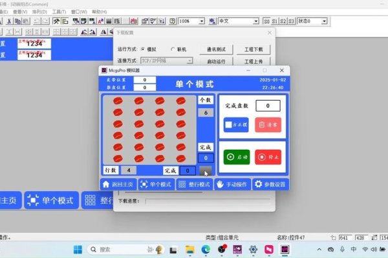Screen dimensions: 388x258
Task: Open the 中文 language dropdown
Action: pos(256,21)
